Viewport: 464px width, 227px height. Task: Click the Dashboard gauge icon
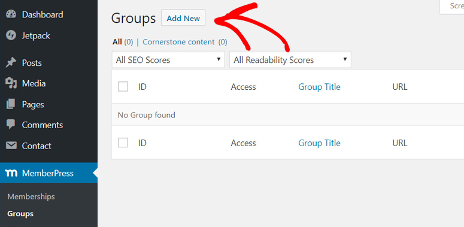click(x=11, y=14)
